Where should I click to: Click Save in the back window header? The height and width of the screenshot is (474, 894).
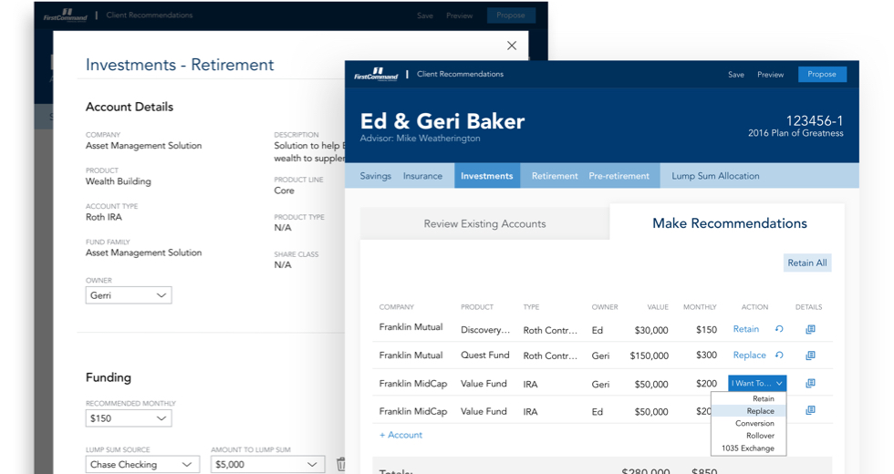425,15
